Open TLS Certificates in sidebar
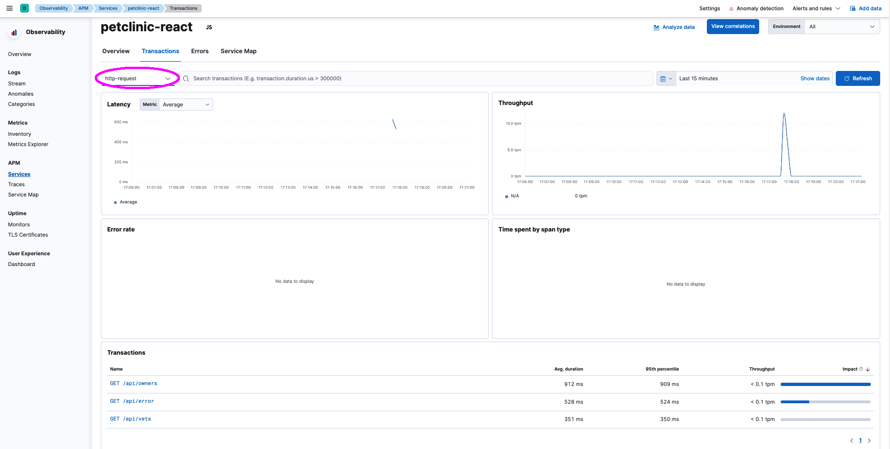Screen dimensions: 890x449 (28, 235)
